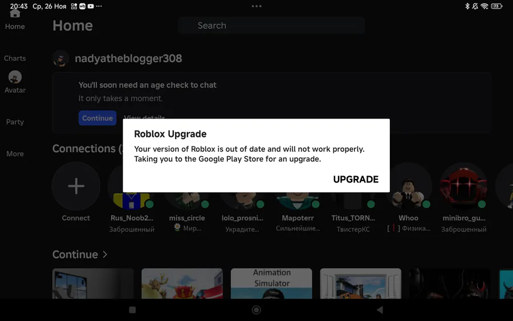Click the username nadyatheblogger308
This screenshot has height=321, width=513.
(128, 59)
